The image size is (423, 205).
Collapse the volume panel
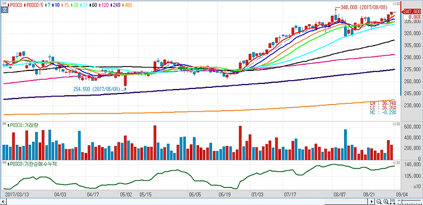[x=394, y=124]
